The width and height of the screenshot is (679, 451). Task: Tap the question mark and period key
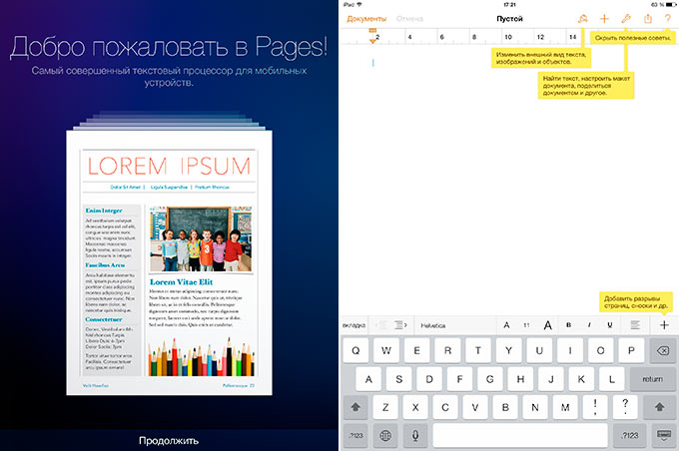click(625, 407)
